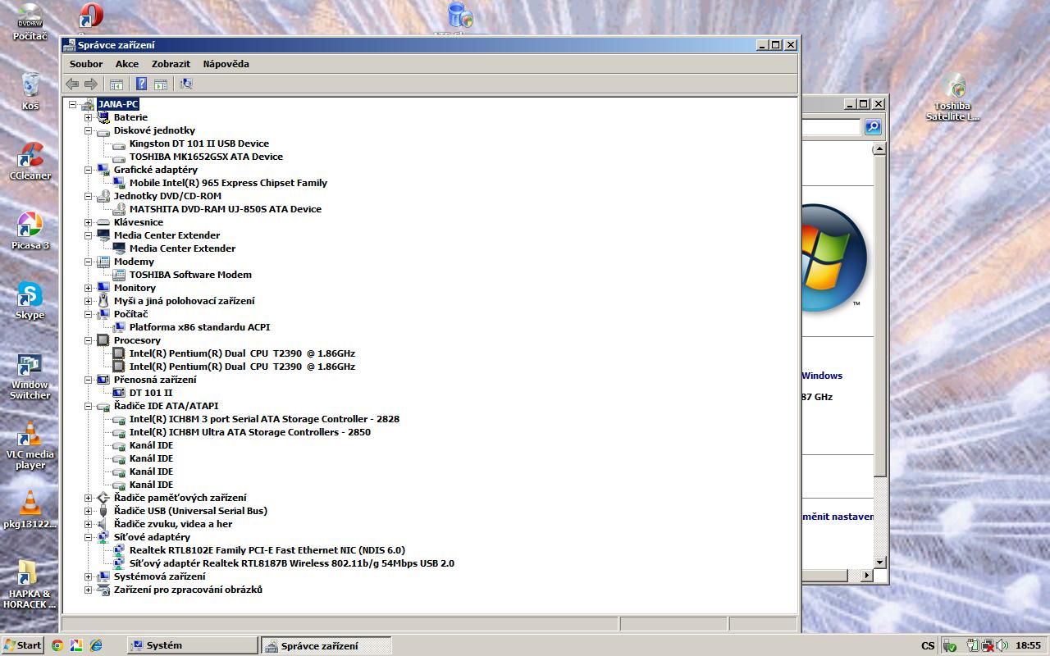Expand the Řadiče zvuku, videa a her category

(x=88, y=524)
